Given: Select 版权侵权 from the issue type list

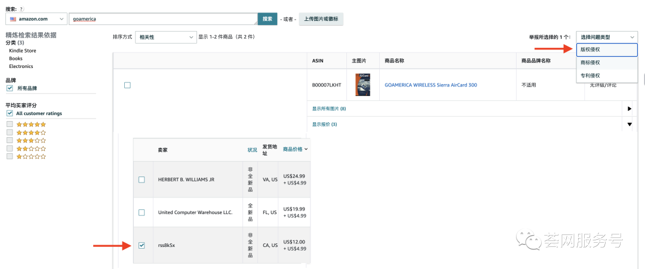Looking at the screenshot, I should click(x=607, y=49).
